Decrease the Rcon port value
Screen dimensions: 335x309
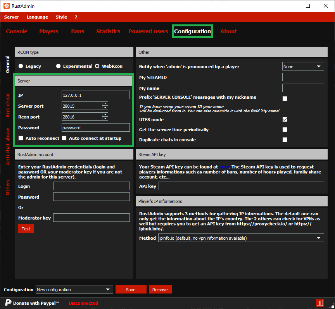click(x=105, y=118)
